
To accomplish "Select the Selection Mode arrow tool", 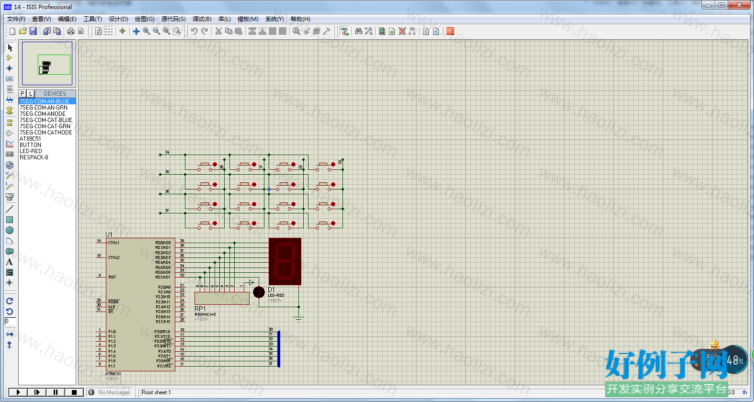I will pos(10,47).
